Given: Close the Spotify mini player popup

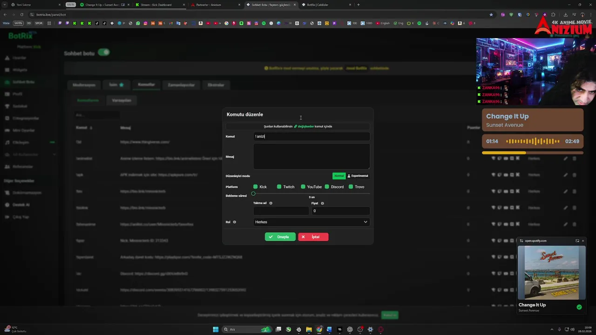Looking at the screenshot, I should [x=582, y=241].
